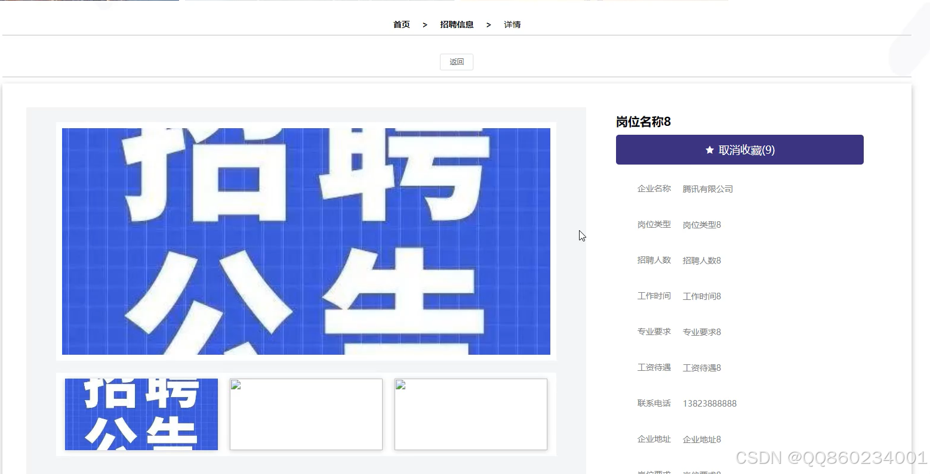The width and height of the screenshot is (930, 474).
Task: Click the phone number 13823888888
Action: [710, 403]
